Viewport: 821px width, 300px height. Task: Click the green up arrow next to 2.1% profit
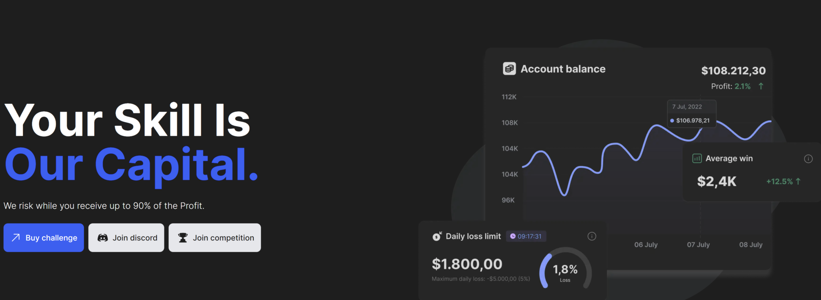tap(761, 86)
